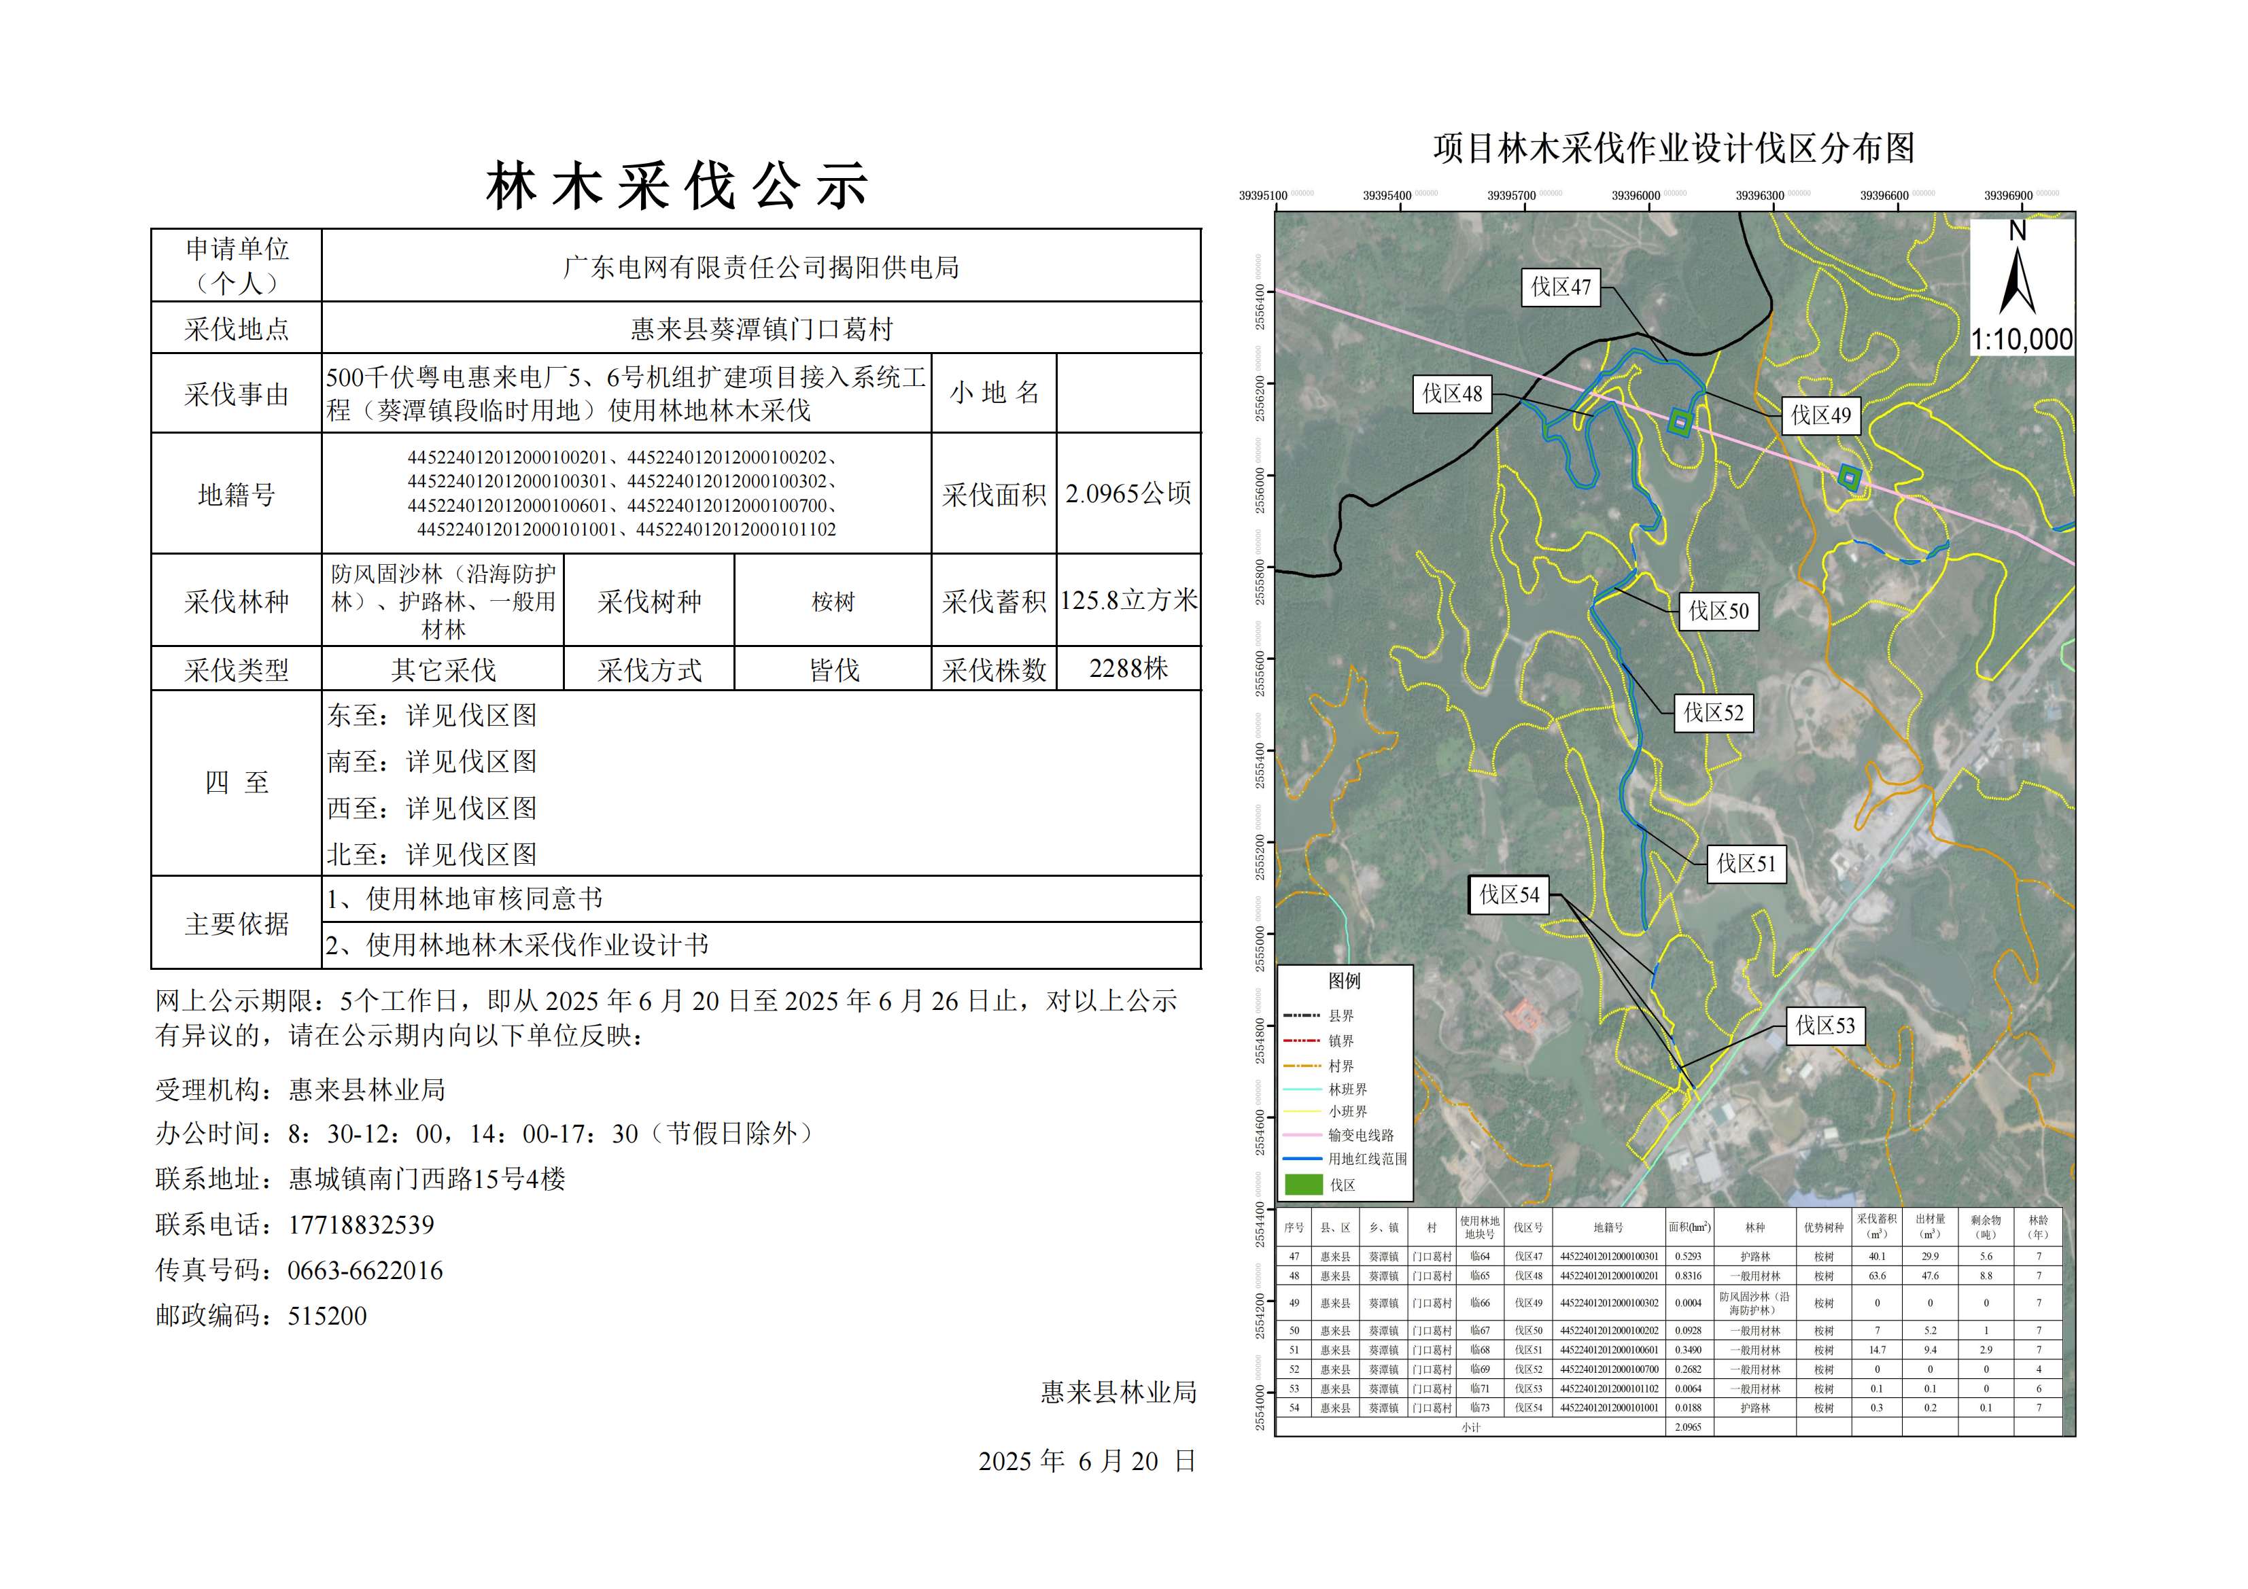Click the location 惠来县葵潭镇门口葛村

[761, 329]
